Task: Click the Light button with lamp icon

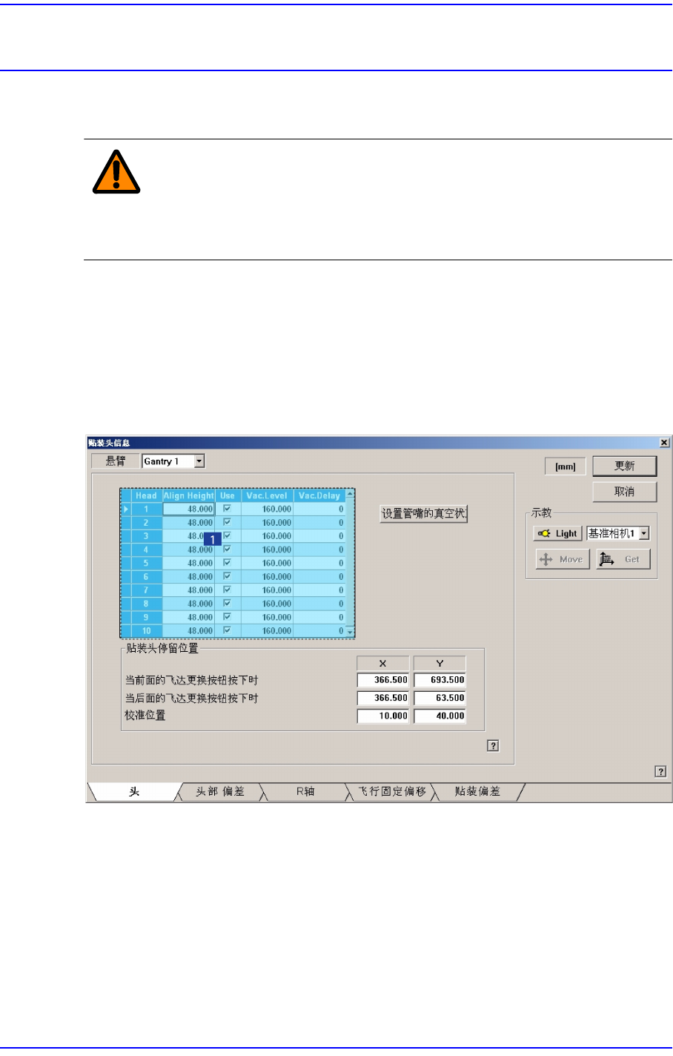Action: coord(557,533)
